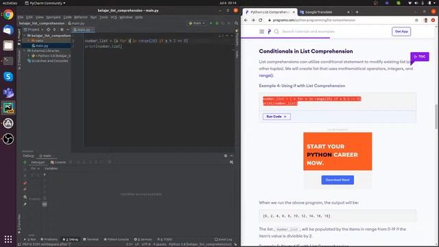Launch Terminal from the Ubuntu dock
439x247 pixels.
tap(8, 61)
